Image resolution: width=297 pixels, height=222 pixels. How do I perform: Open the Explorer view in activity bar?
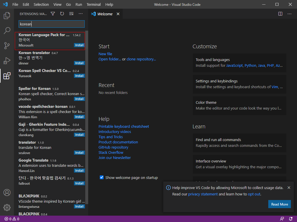click(7, 16)
